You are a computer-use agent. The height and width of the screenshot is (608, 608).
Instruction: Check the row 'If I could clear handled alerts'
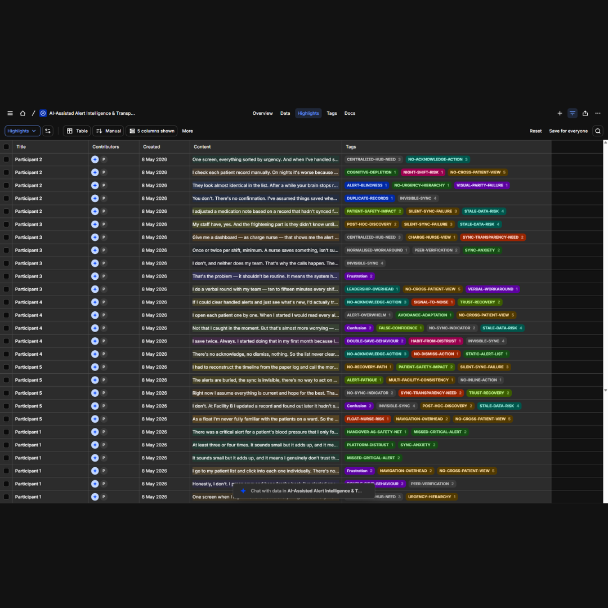click(6, 302)
